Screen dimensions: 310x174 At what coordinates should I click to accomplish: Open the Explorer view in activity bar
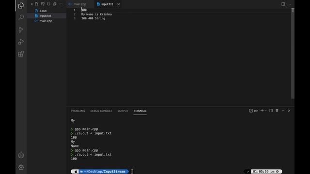(x=21, y=5)
